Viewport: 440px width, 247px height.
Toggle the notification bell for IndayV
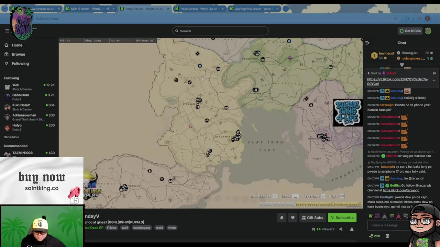(282, 217)
